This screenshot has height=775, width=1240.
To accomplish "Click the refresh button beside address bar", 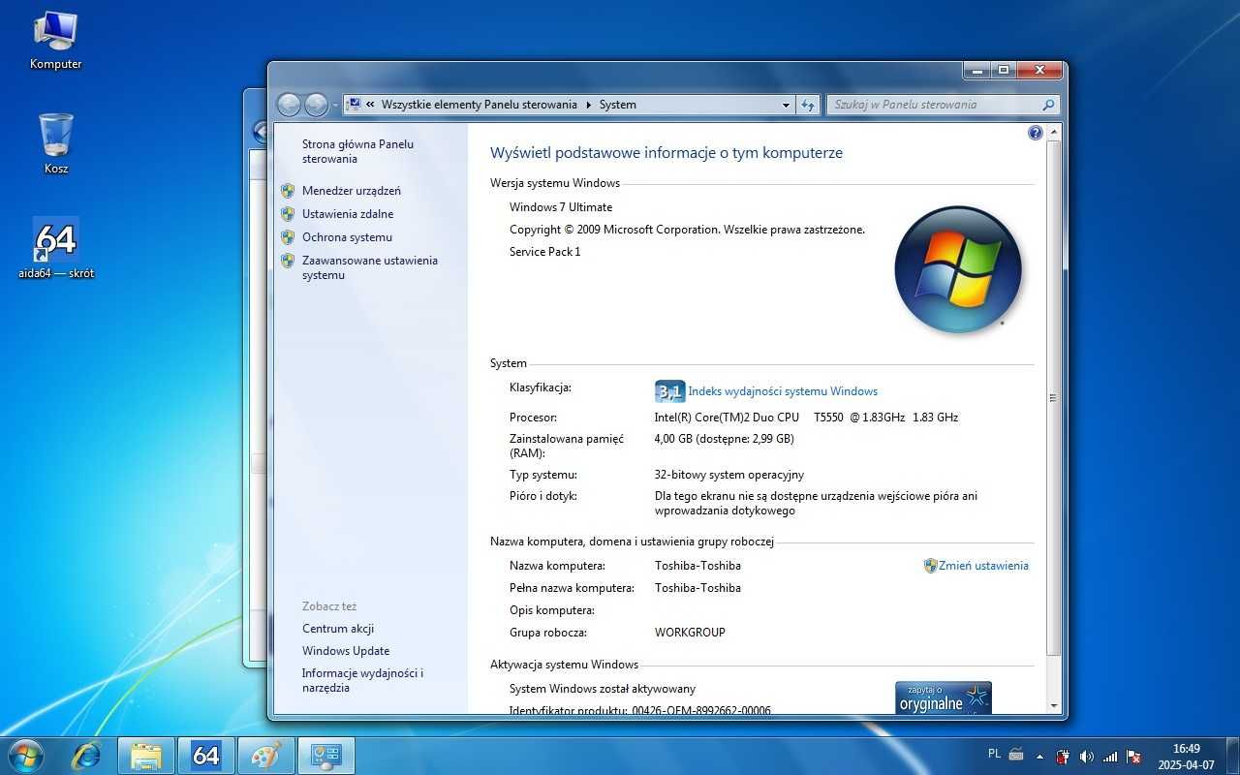I will pos(808,105).
